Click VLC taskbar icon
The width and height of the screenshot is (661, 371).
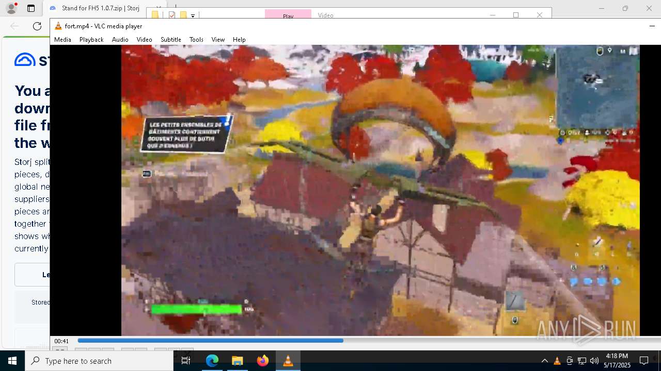(288, 361)
